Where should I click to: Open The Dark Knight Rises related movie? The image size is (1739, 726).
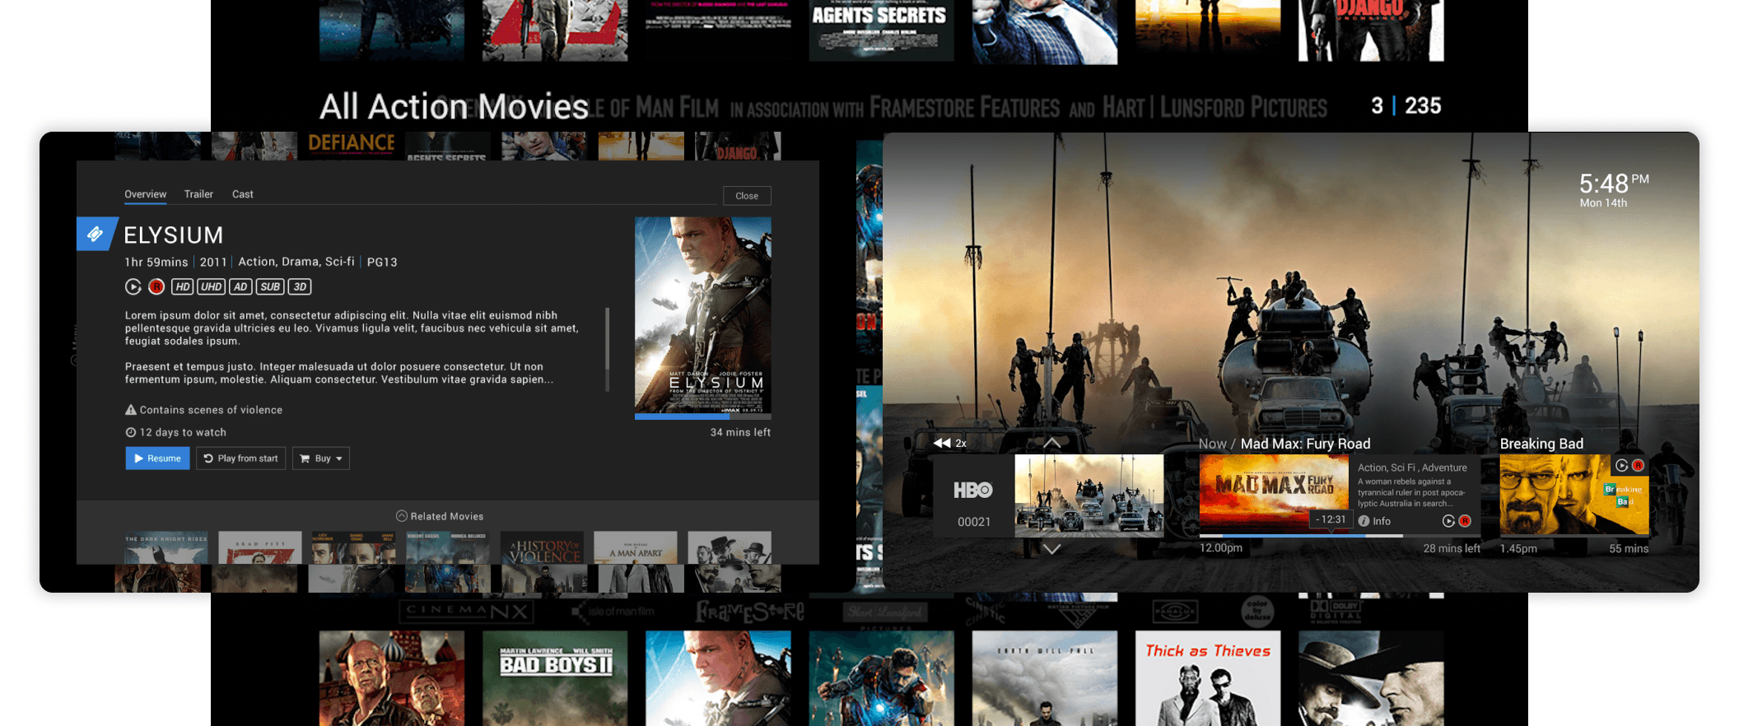pyautogui.click(x=166, y=547)
